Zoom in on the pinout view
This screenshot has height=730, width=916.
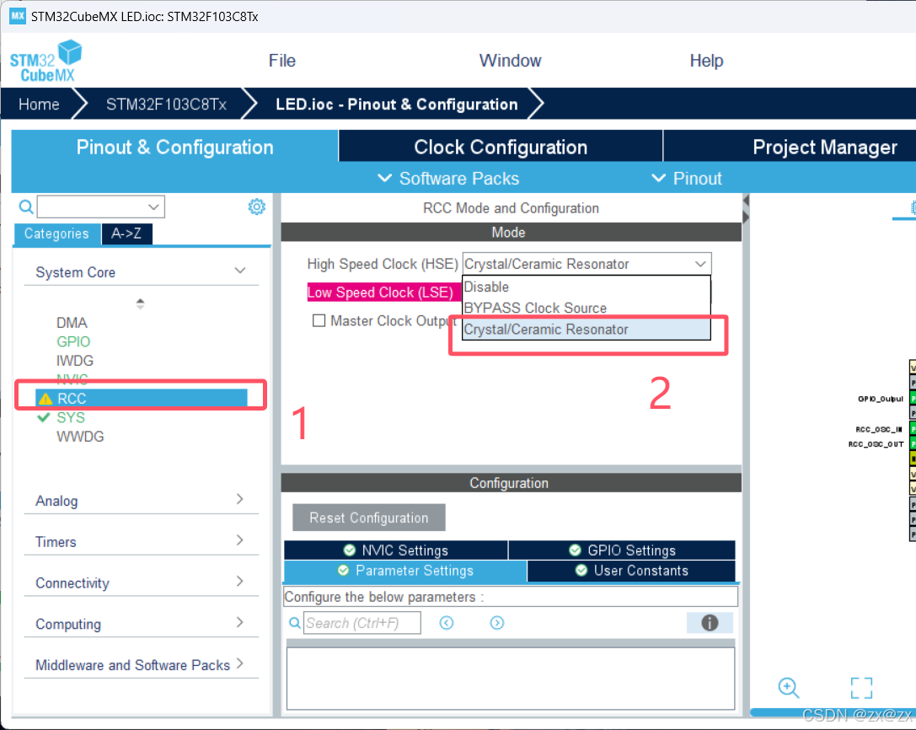click(789, 688)
